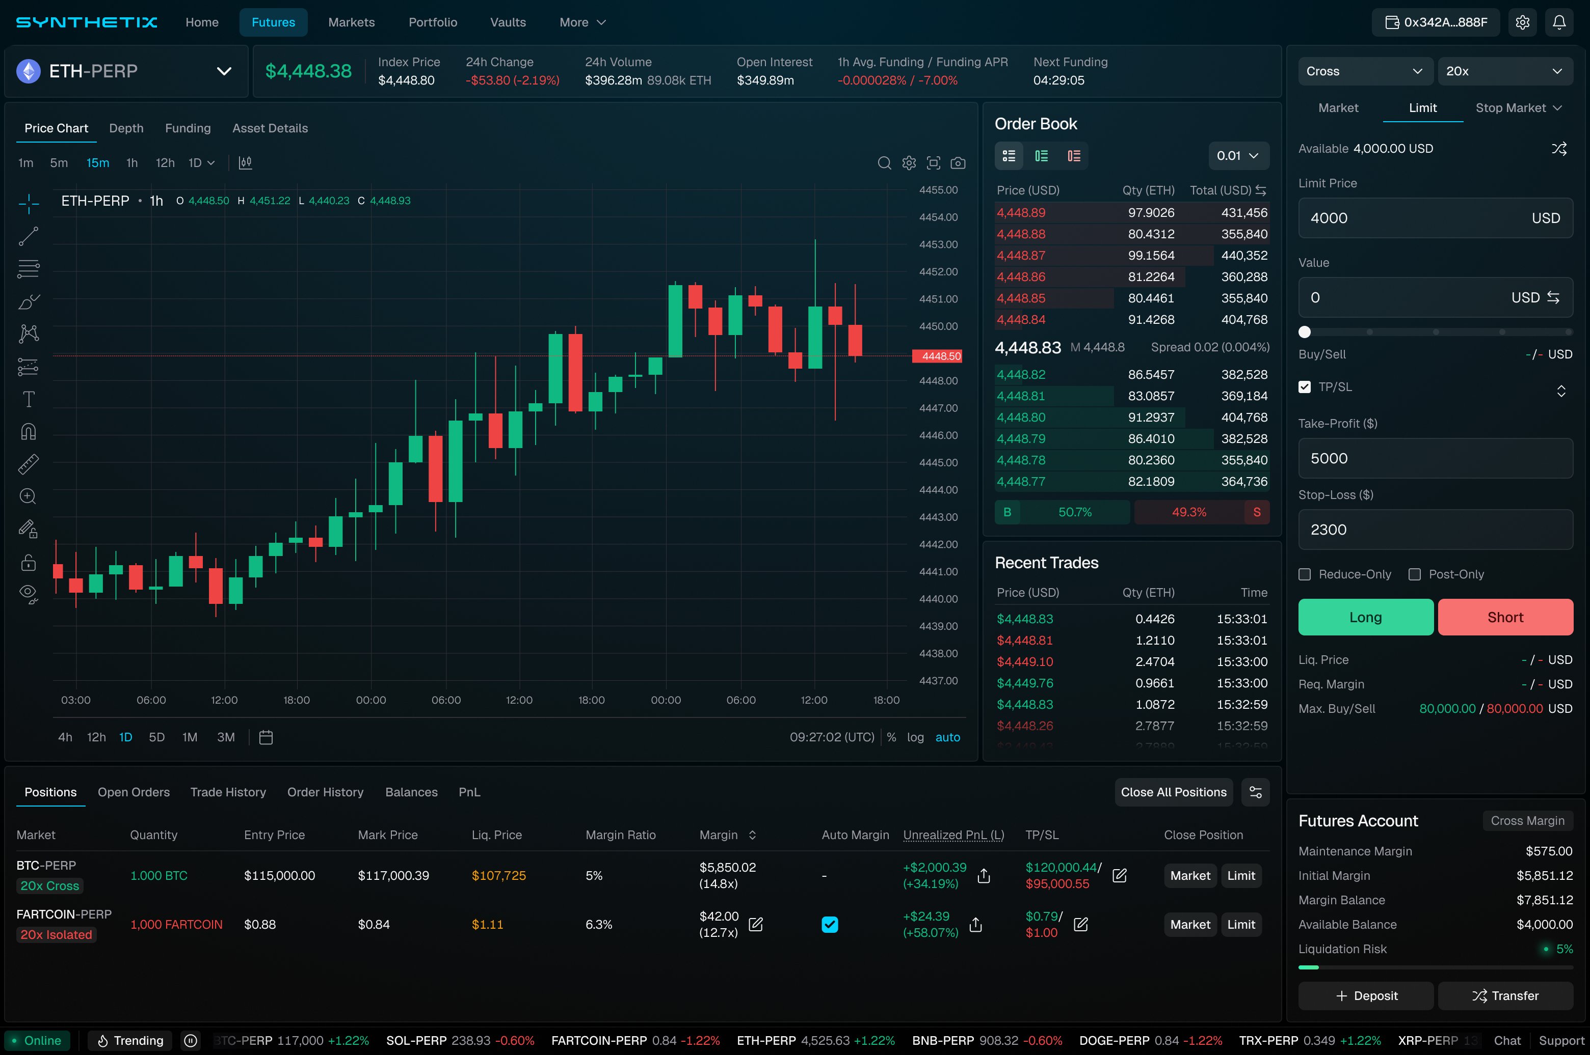Image resolution: width=1590 pixels, height=1055 pixels.
Task: Expand the 20x leverage dropdown
Action: click(x=1506, y=71)
